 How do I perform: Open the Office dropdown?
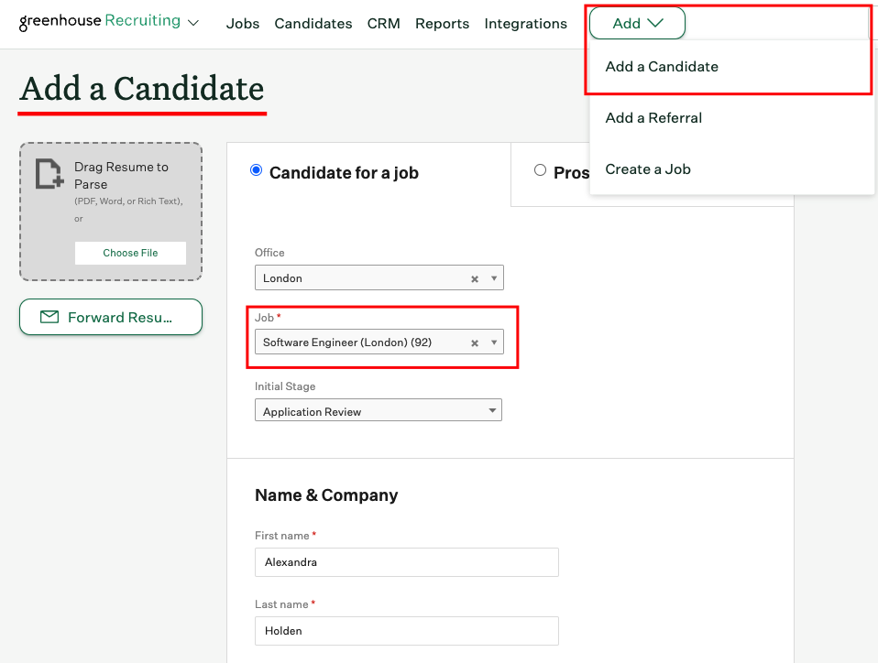[x=495, y=277]
